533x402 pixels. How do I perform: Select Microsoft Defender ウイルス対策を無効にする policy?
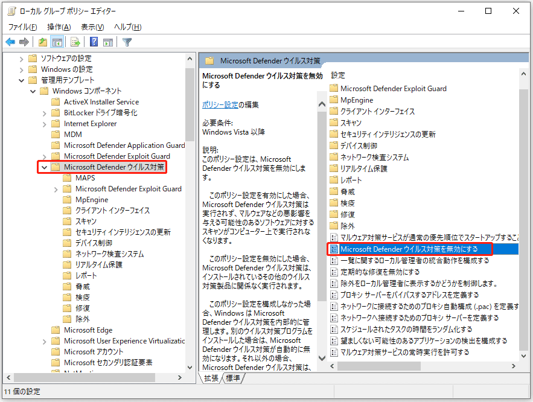409,249
